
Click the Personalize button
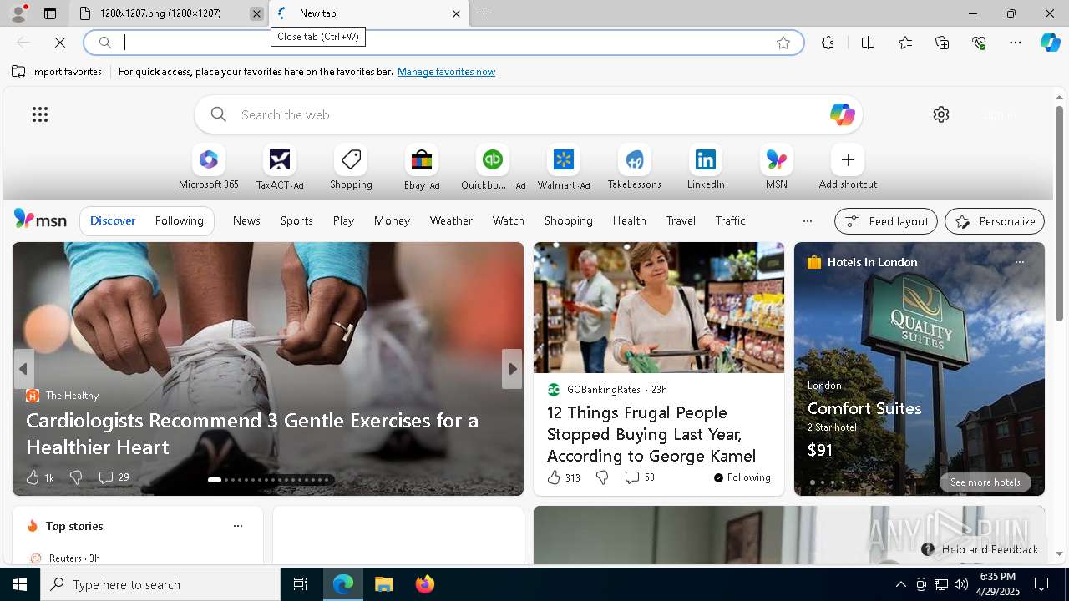coord(995,221)
